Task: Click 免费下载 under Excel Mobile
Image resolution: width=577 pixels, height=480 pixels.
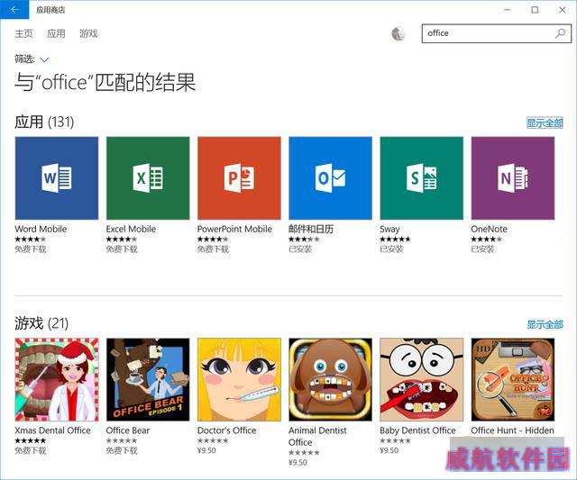Action: pos(122,249)
